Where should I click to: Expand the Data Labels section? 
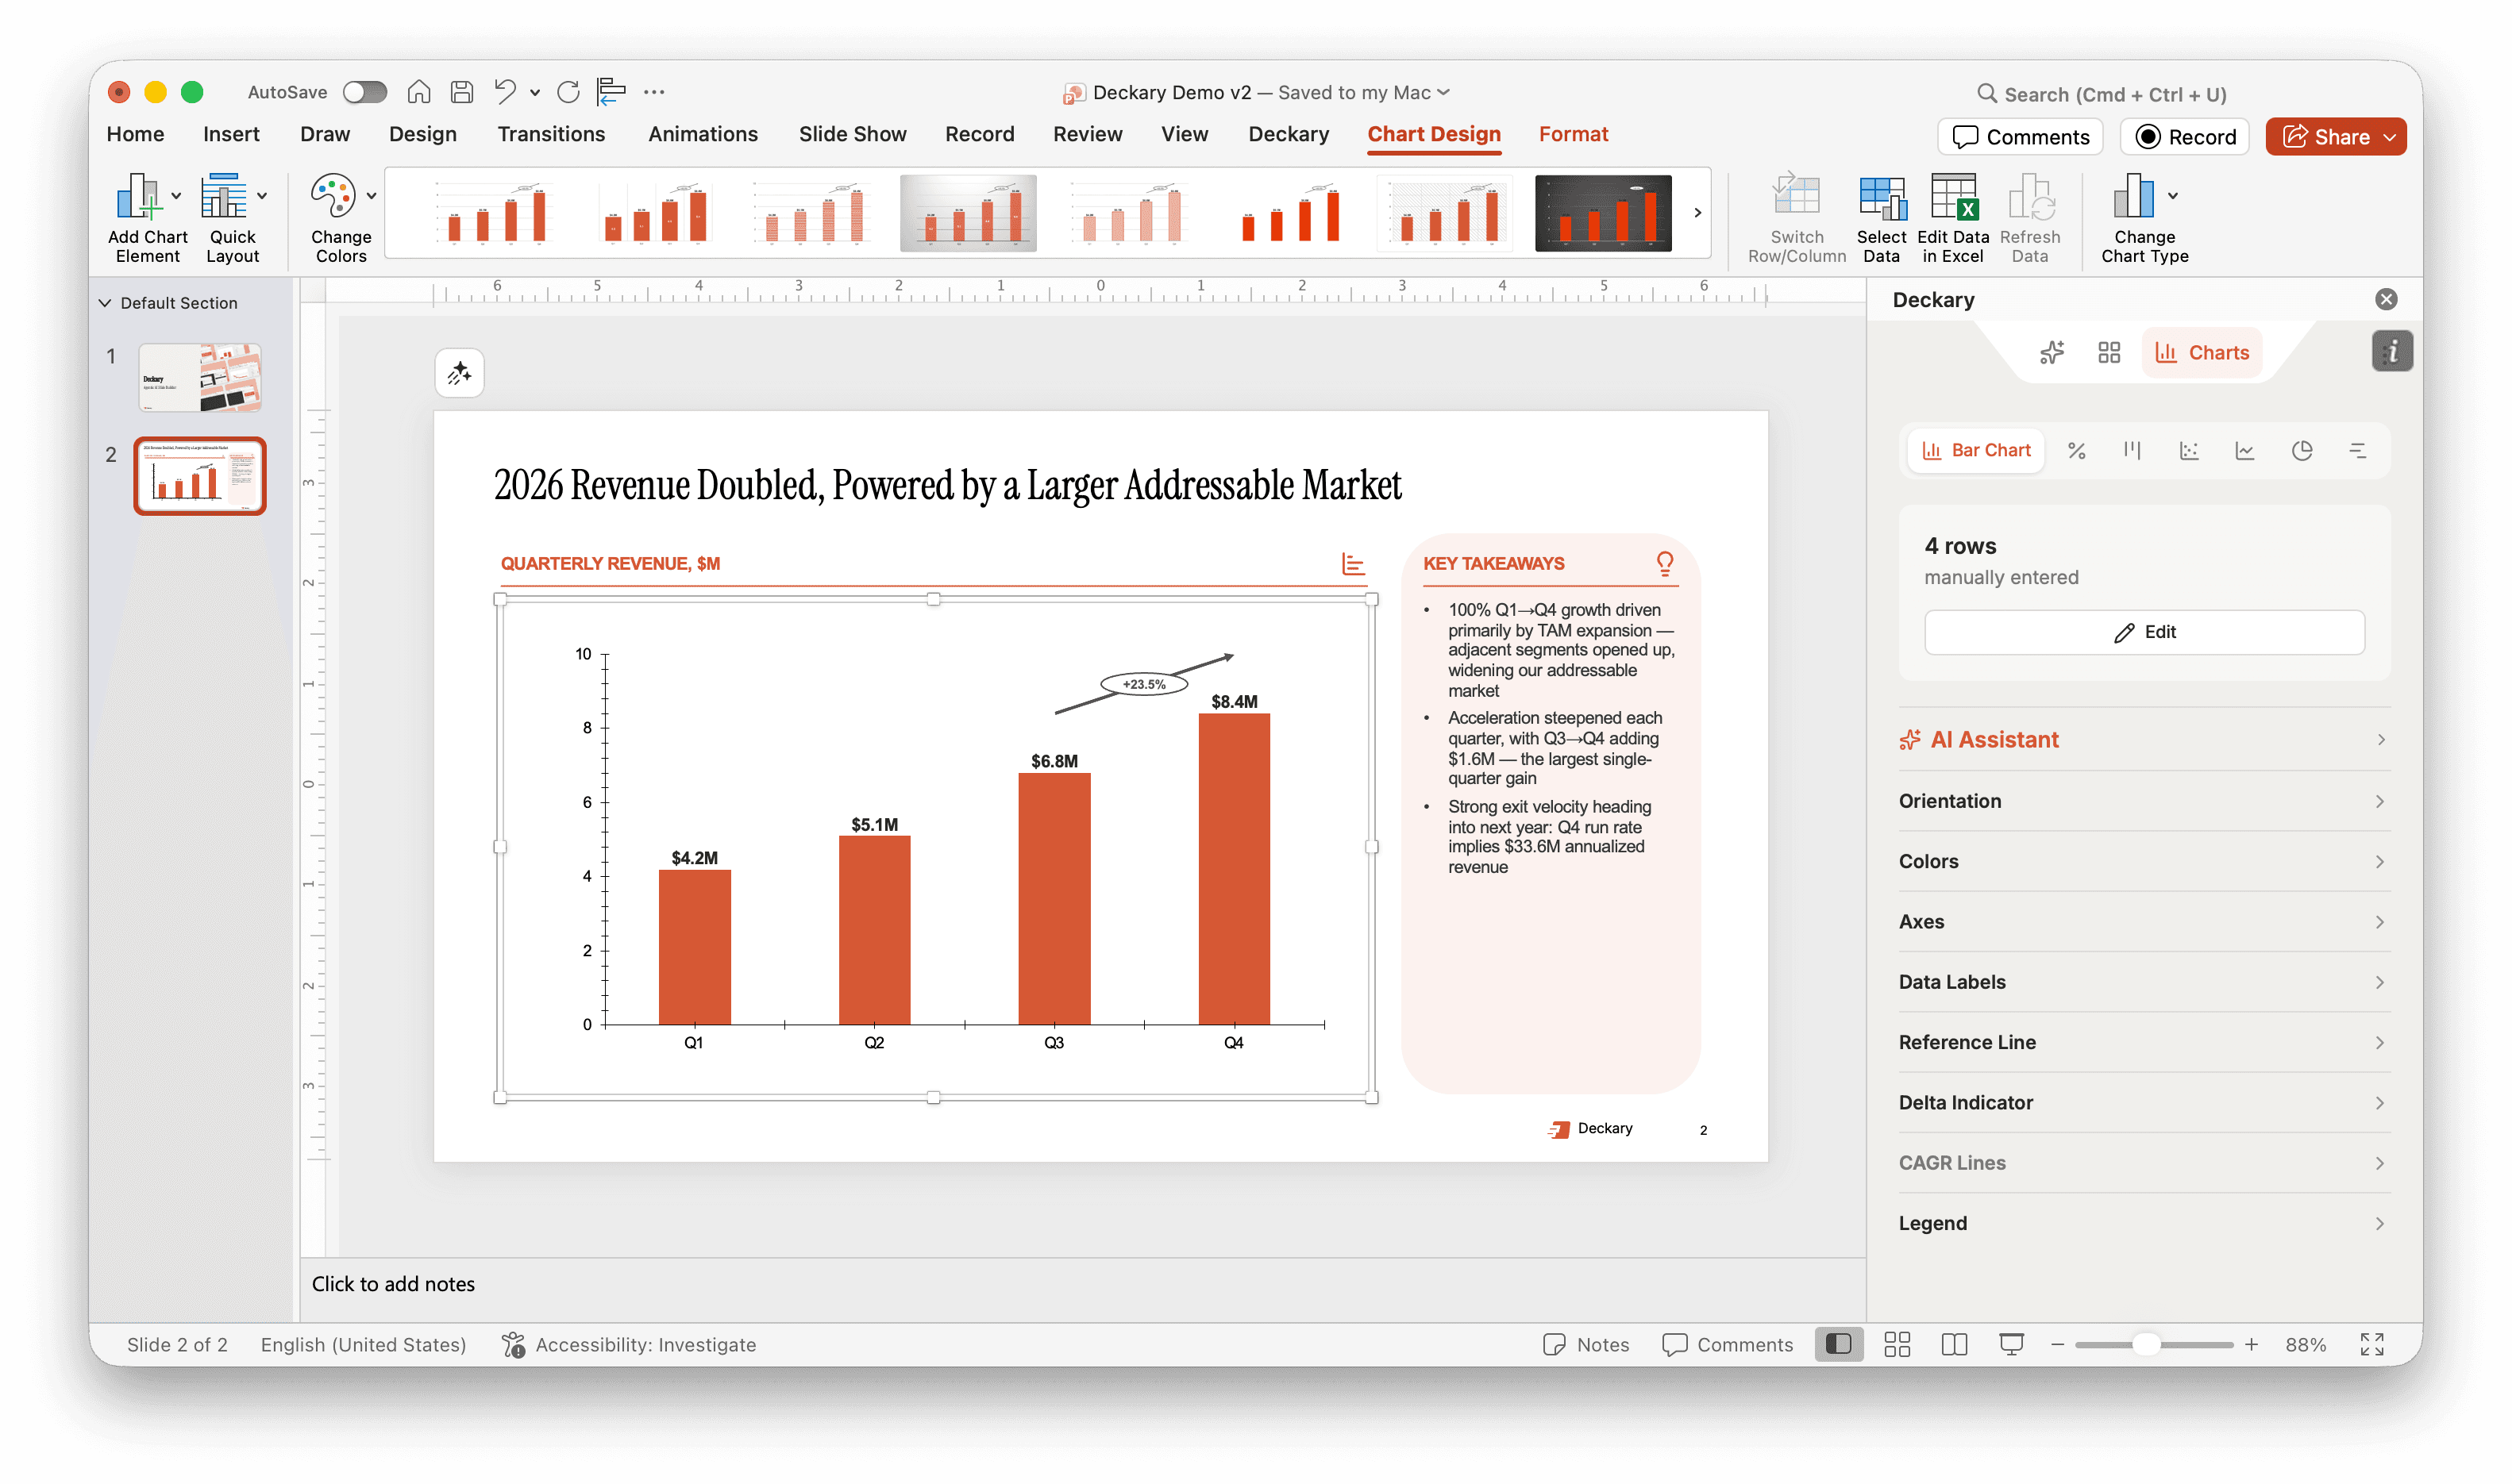2144,982
